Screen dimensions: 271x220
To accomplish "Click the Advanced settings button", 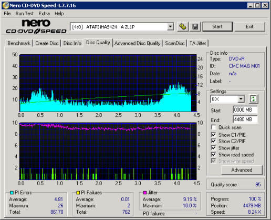I will (242, 170).
